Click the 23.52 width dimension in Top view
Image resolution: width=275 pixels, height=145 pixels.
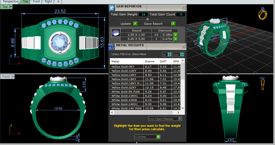point(60,11)
